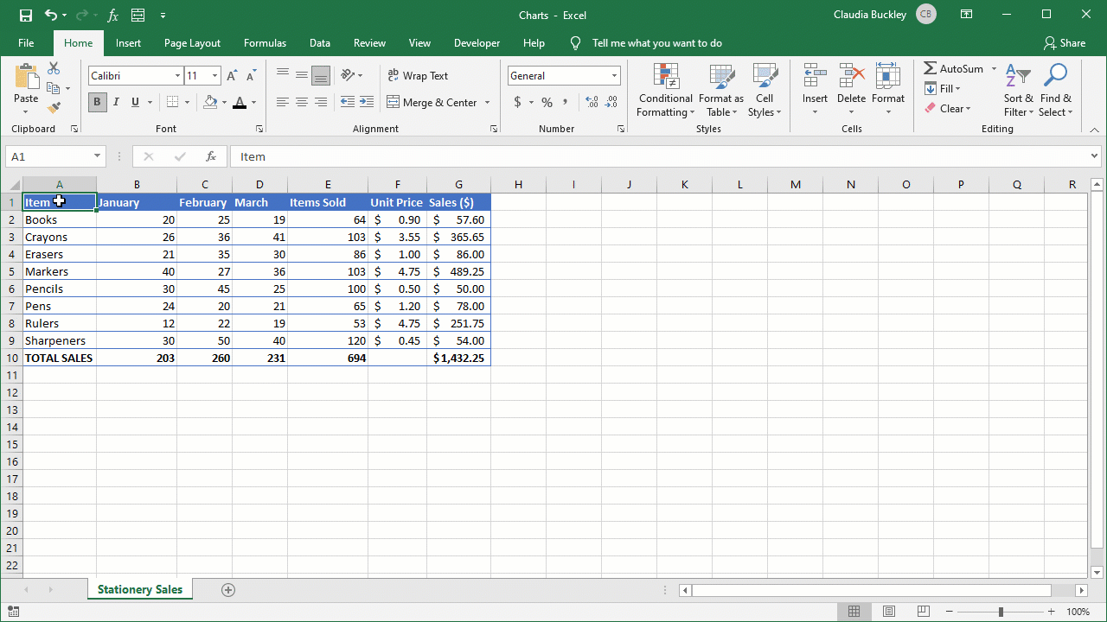Image resolution: width=1107 pixels, height=622 pixels.
Task: Toggle italic formatting
Action: point(116,102)
